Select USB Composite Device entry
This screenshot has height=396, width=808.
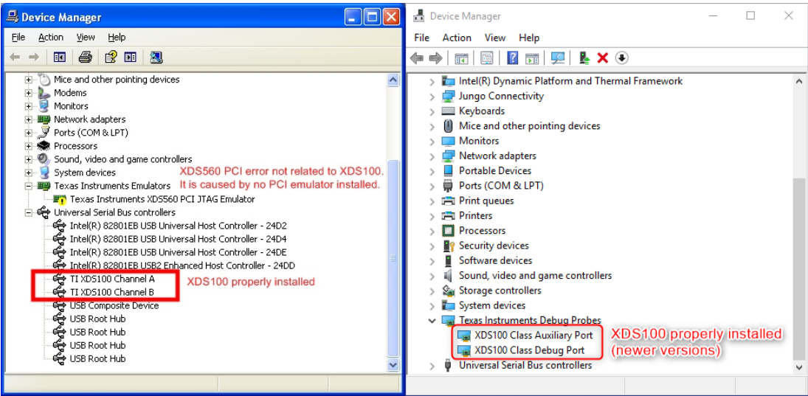(114, 305)
